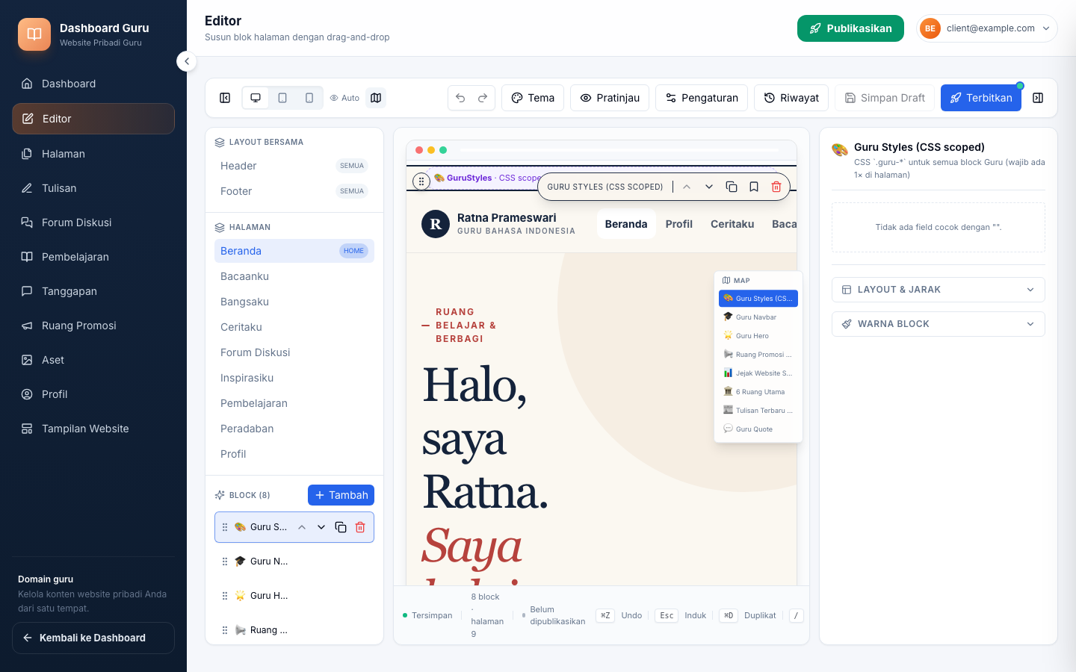Select Jejak Website in map panel
Image resolution: width=1076 pixels, height=672 pixels.
pos(758,373)
